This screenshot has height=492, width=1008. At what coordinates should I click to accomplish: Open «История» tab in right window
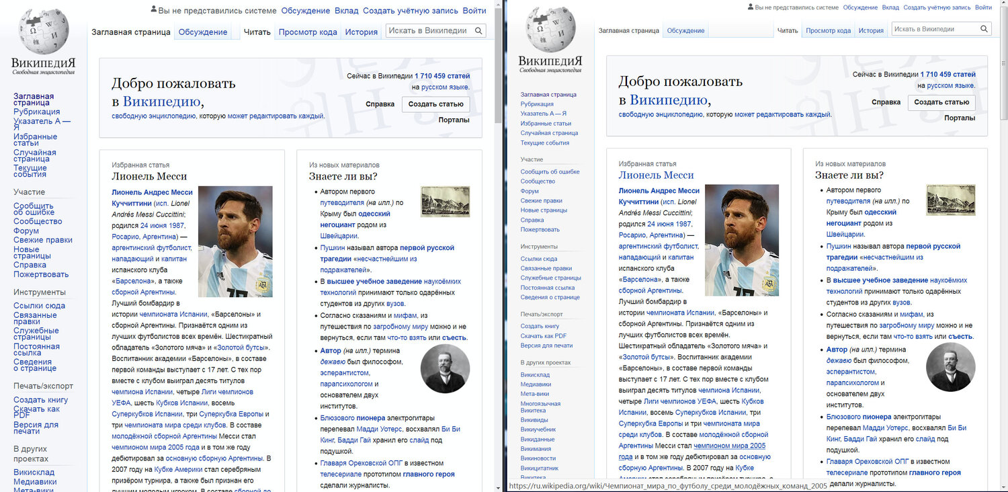pos(871,30)
